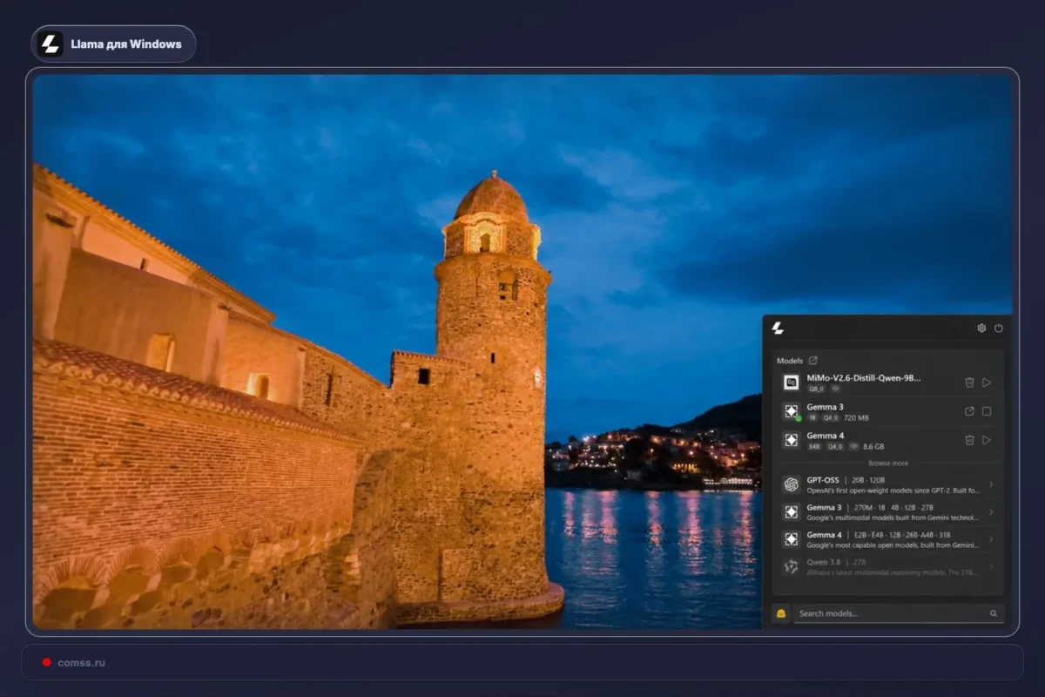Click the 8.6 GB size label
Viewport: 1045px width, 697px height.
pyautogui.click(x=873, y=446)
